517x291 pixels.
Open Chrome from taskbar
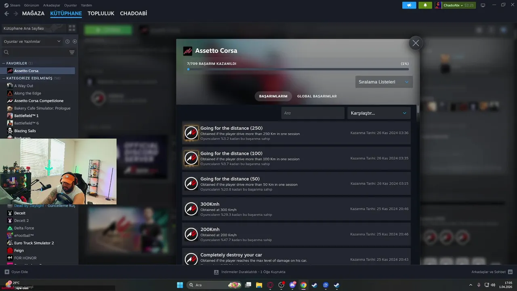pos(303,285)
